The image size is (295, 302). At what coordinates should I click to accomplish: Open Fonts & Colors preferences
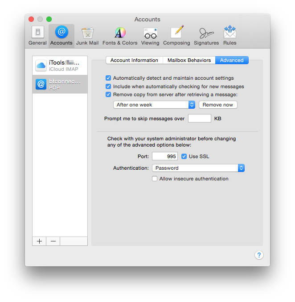[120, 36]
